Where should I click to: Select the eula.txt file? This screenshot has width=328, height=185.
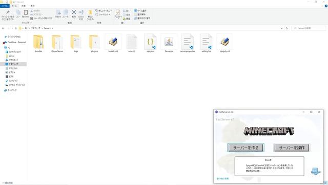click(x=132, y=43)
